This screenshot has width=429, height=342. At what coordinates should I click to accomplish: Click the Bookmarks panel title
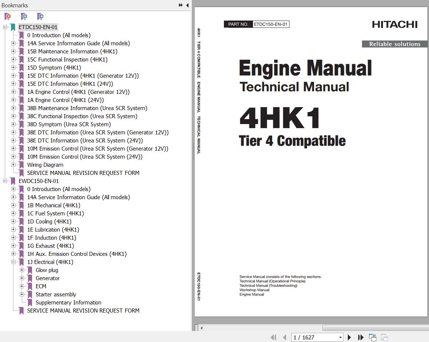(15, 5)
